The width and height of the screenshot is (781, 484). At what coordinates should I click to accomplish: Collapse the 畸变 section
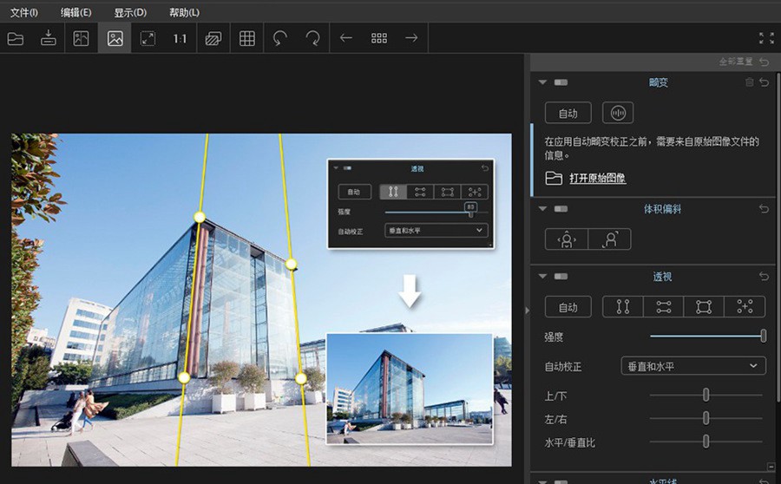542,82
